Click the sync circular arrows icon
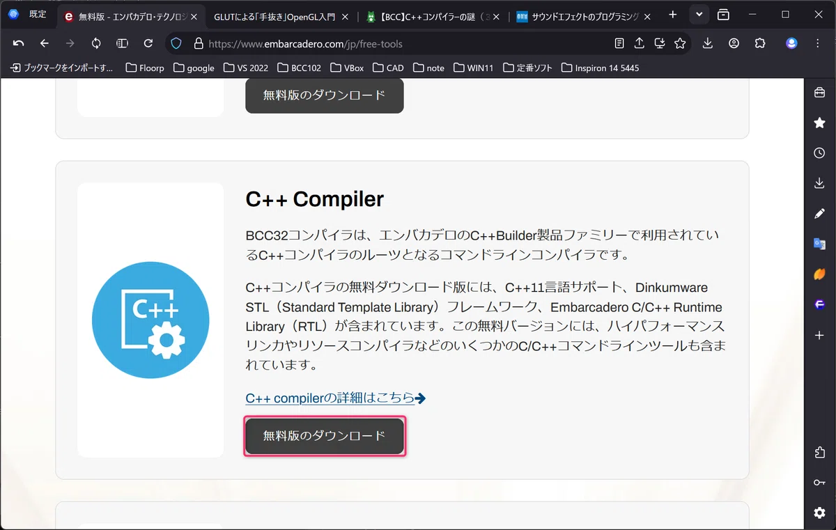This screenshot has height=530, width=836. click(x=96, y=43)
